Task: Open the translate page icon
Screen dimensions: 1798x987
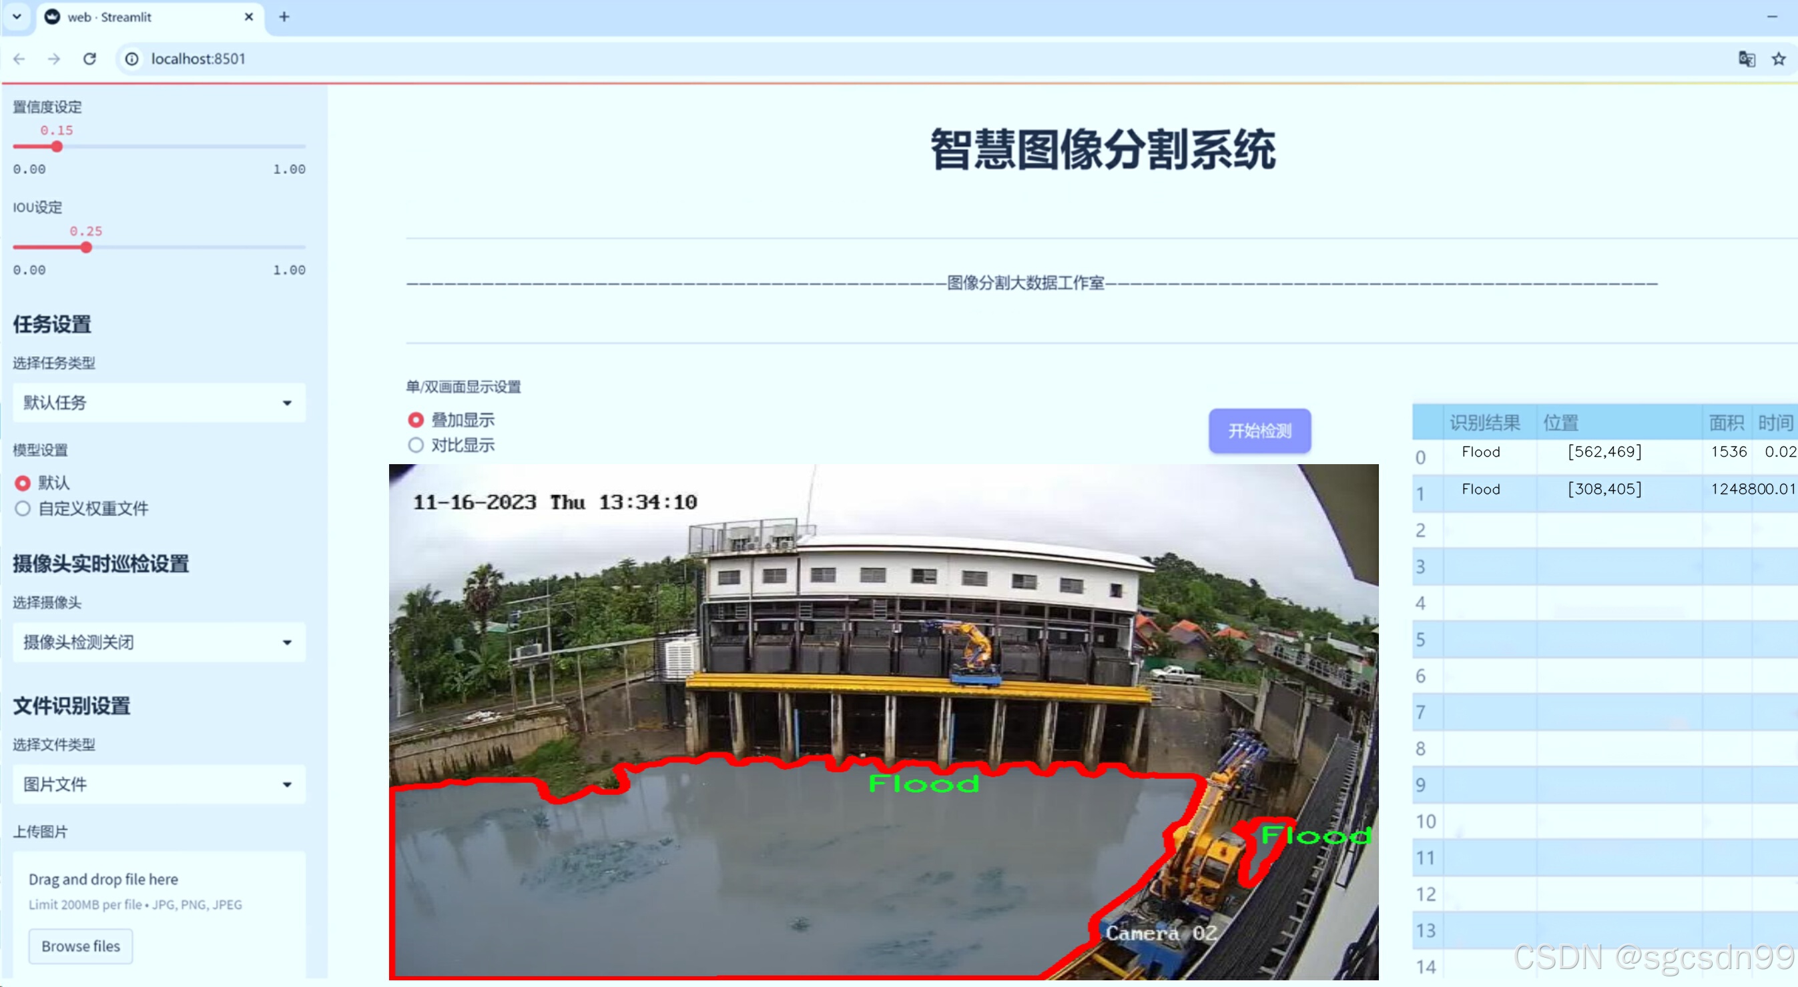Action: 1747,59
